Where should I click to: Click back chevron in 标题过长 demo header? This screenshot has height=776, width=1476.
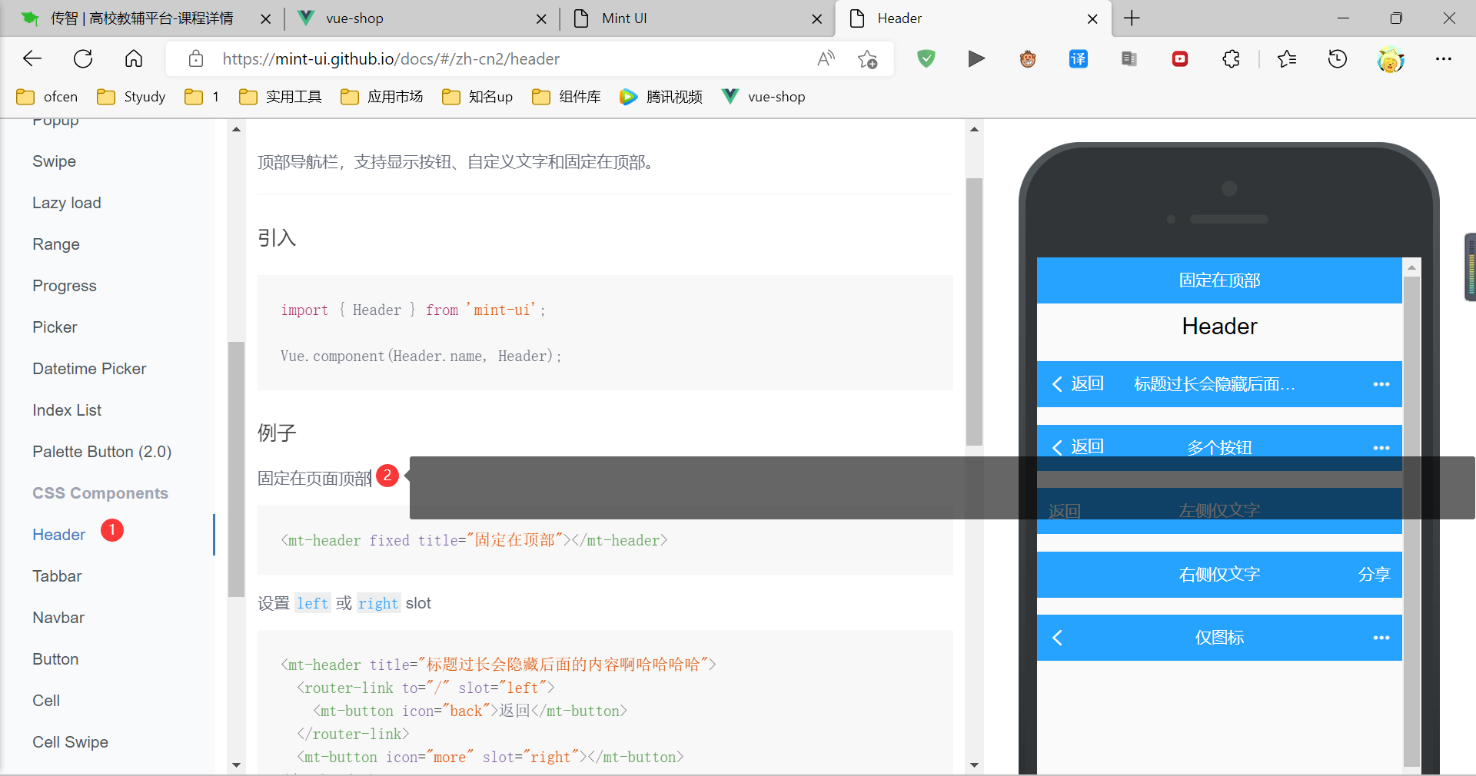(x=1058, y=384)
